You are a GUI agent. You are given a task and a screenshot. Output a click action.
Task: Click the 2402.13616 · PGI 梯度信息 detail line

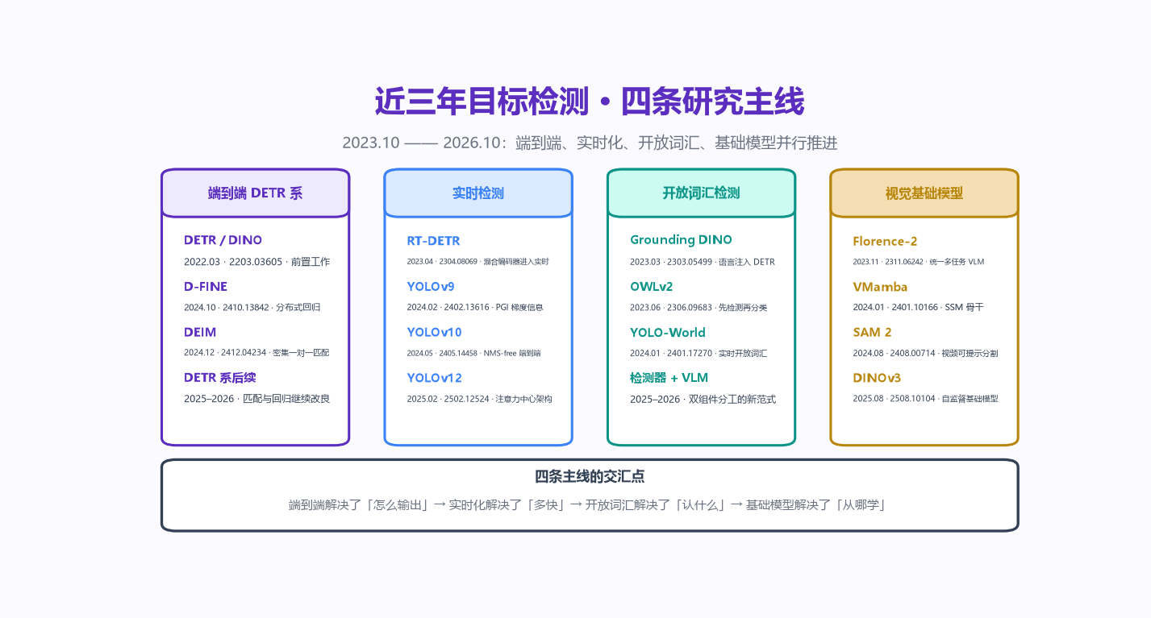coord(475,307)
